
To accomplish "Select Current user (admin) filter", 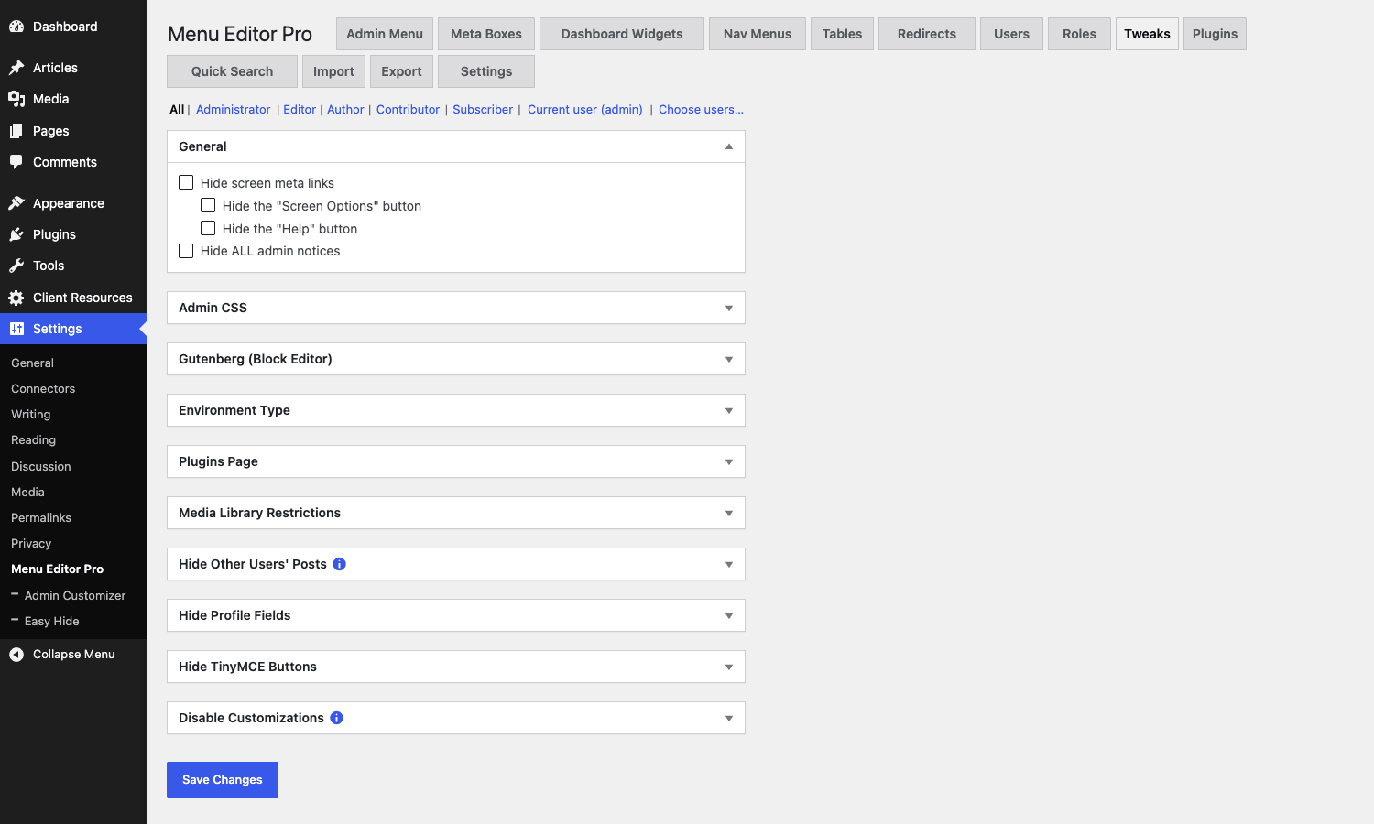I will coord(585,109).
